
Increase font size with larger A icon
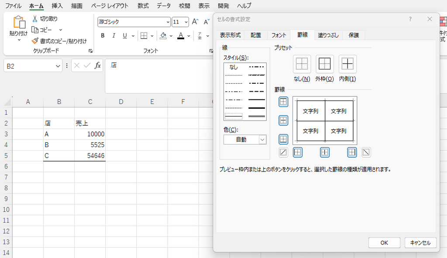(195, 22)
